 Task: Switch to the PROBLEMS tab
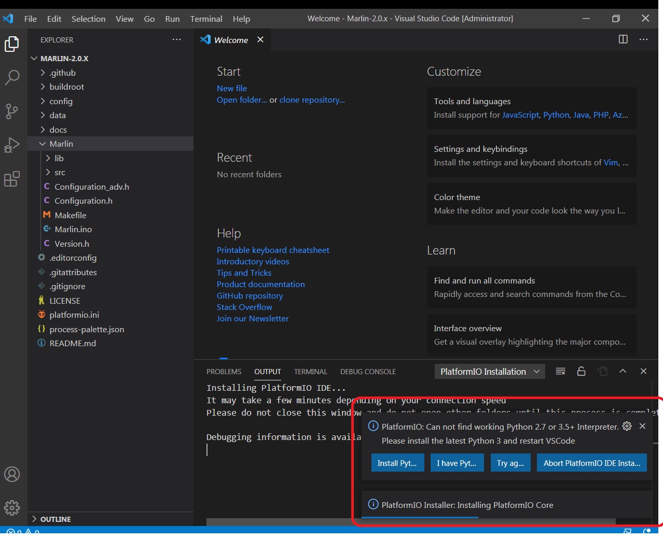[x=224, y=372]
